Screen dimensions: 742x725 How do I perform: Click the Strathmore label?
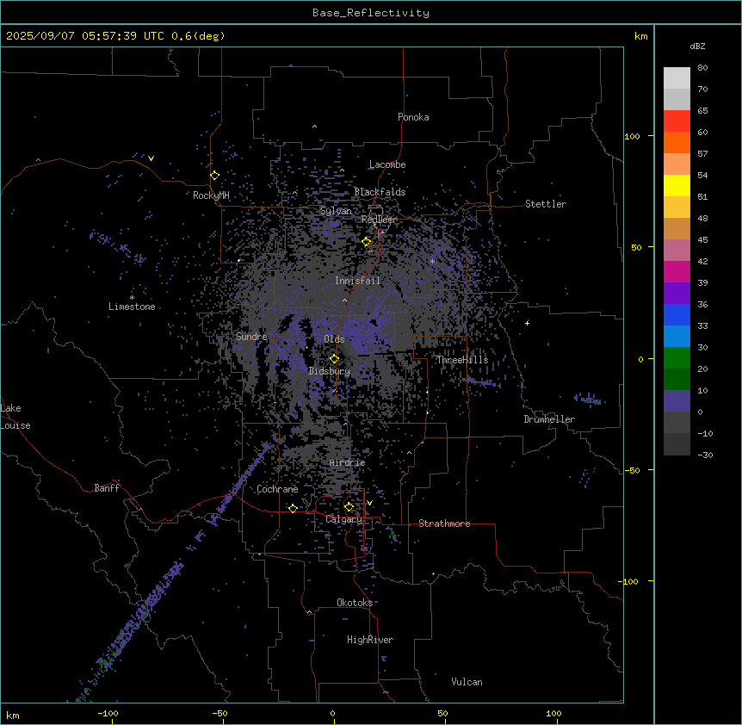[x=444, y=524]
